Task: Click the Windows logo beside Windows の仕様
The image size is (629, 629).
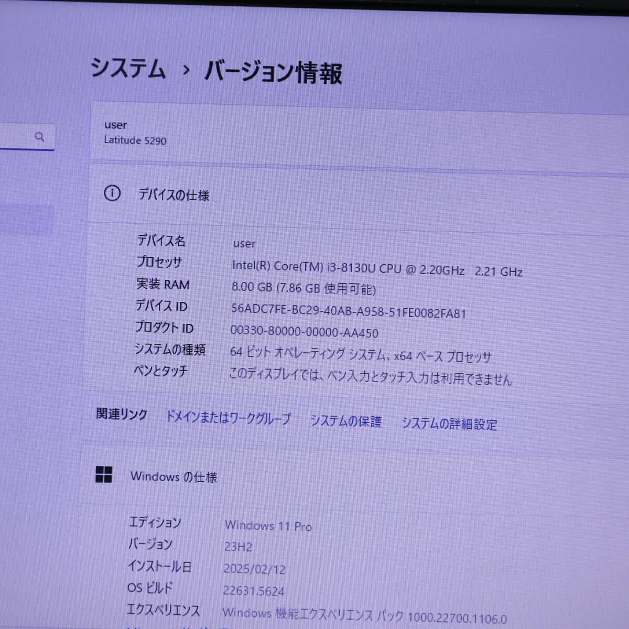Action: [x=104, y=474]
